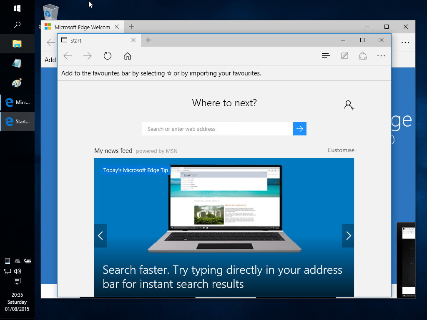Image resolution: width=427 pixels, height=320 pixels.
Task: Open the Recycle Bin on the desktop
Action: click(x=50, y=12)
